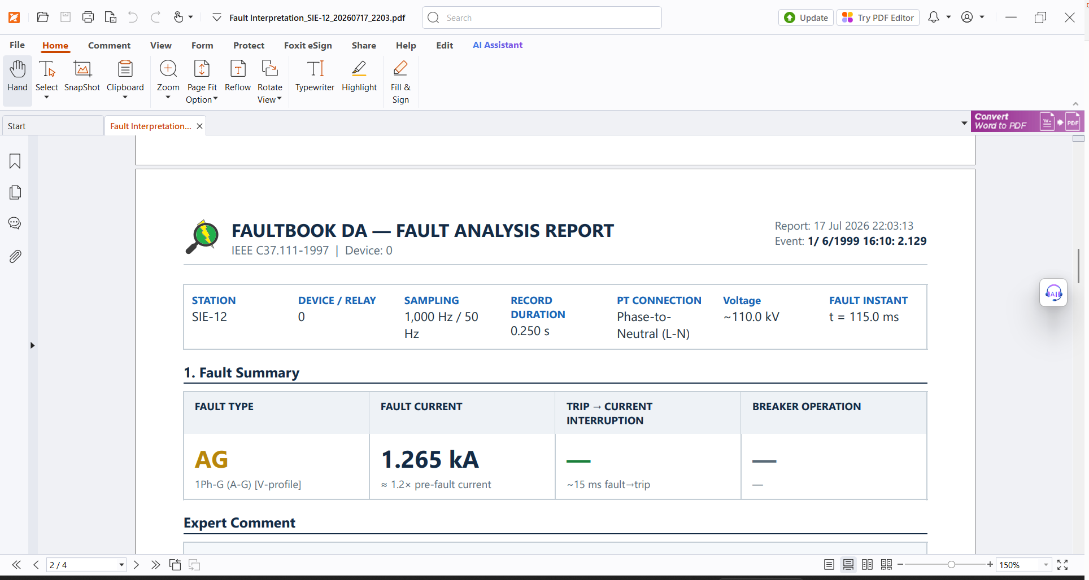Viewport: 1089px width, 580px height.
Task: Click Convert Word to PDF banner
Action: click(x=1027, y=121)
